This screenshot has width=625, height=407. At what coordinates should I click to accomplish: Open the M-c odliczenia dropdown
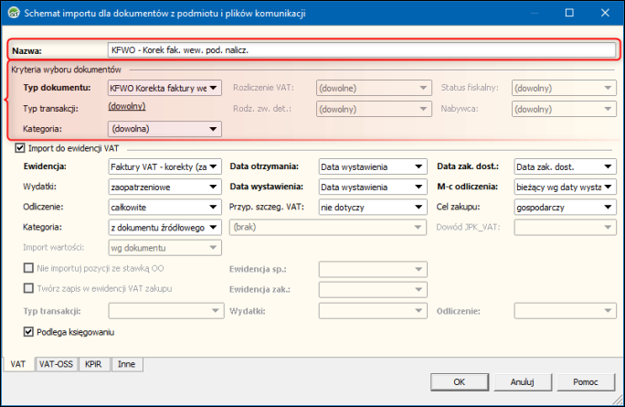pos(566,187)
